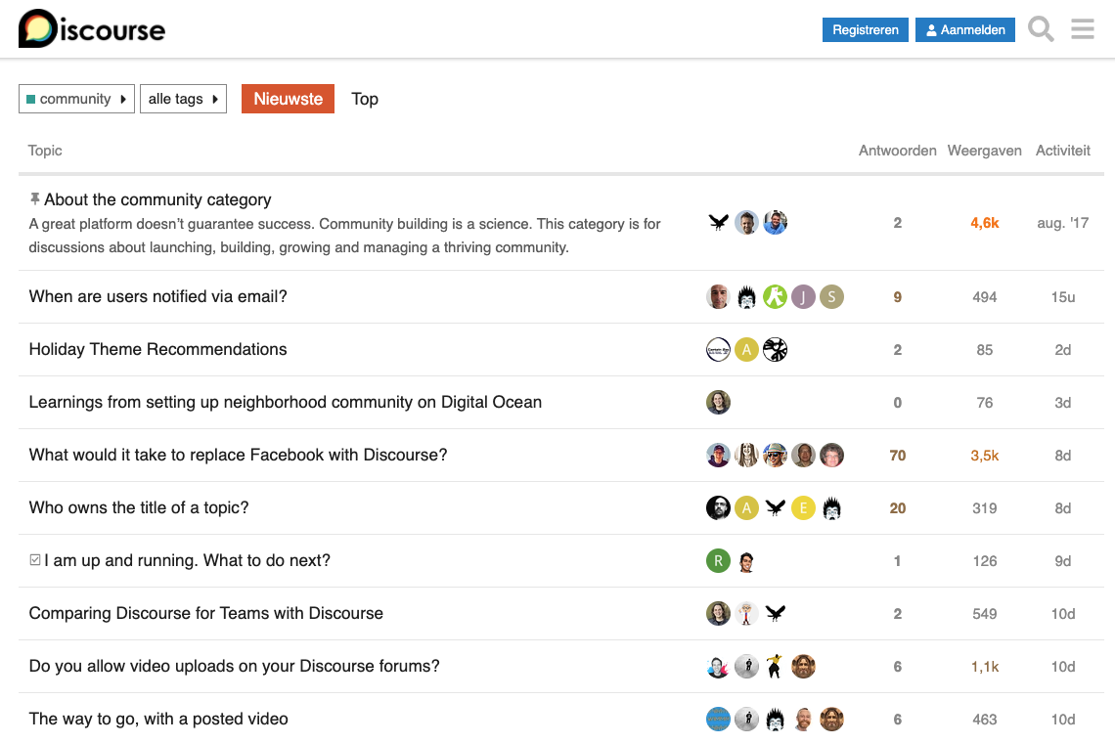Viewport: 1115px width, 744px height.
Task: Click the second avatar in 'I am up and running' row
Action: (x=746, y=560)
